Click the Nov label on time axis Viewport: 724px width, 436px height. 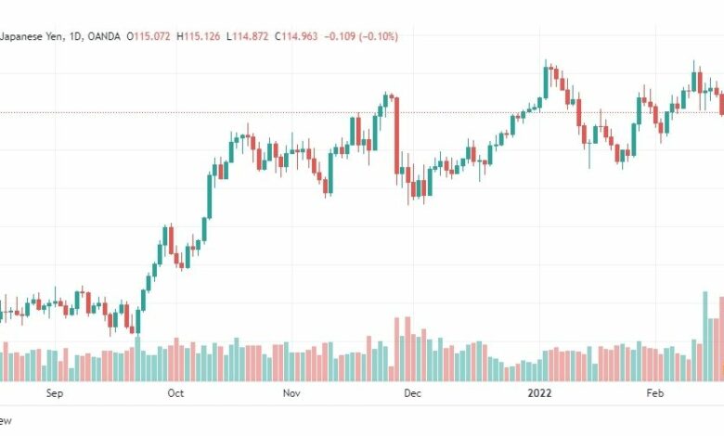[x=291, y=393]
